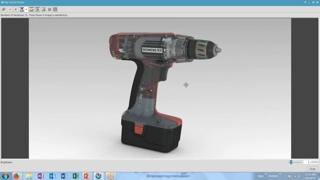This screenshot has width=320, height=180.
Task: Open Excel from the taskbar
Action: [75, 176]
